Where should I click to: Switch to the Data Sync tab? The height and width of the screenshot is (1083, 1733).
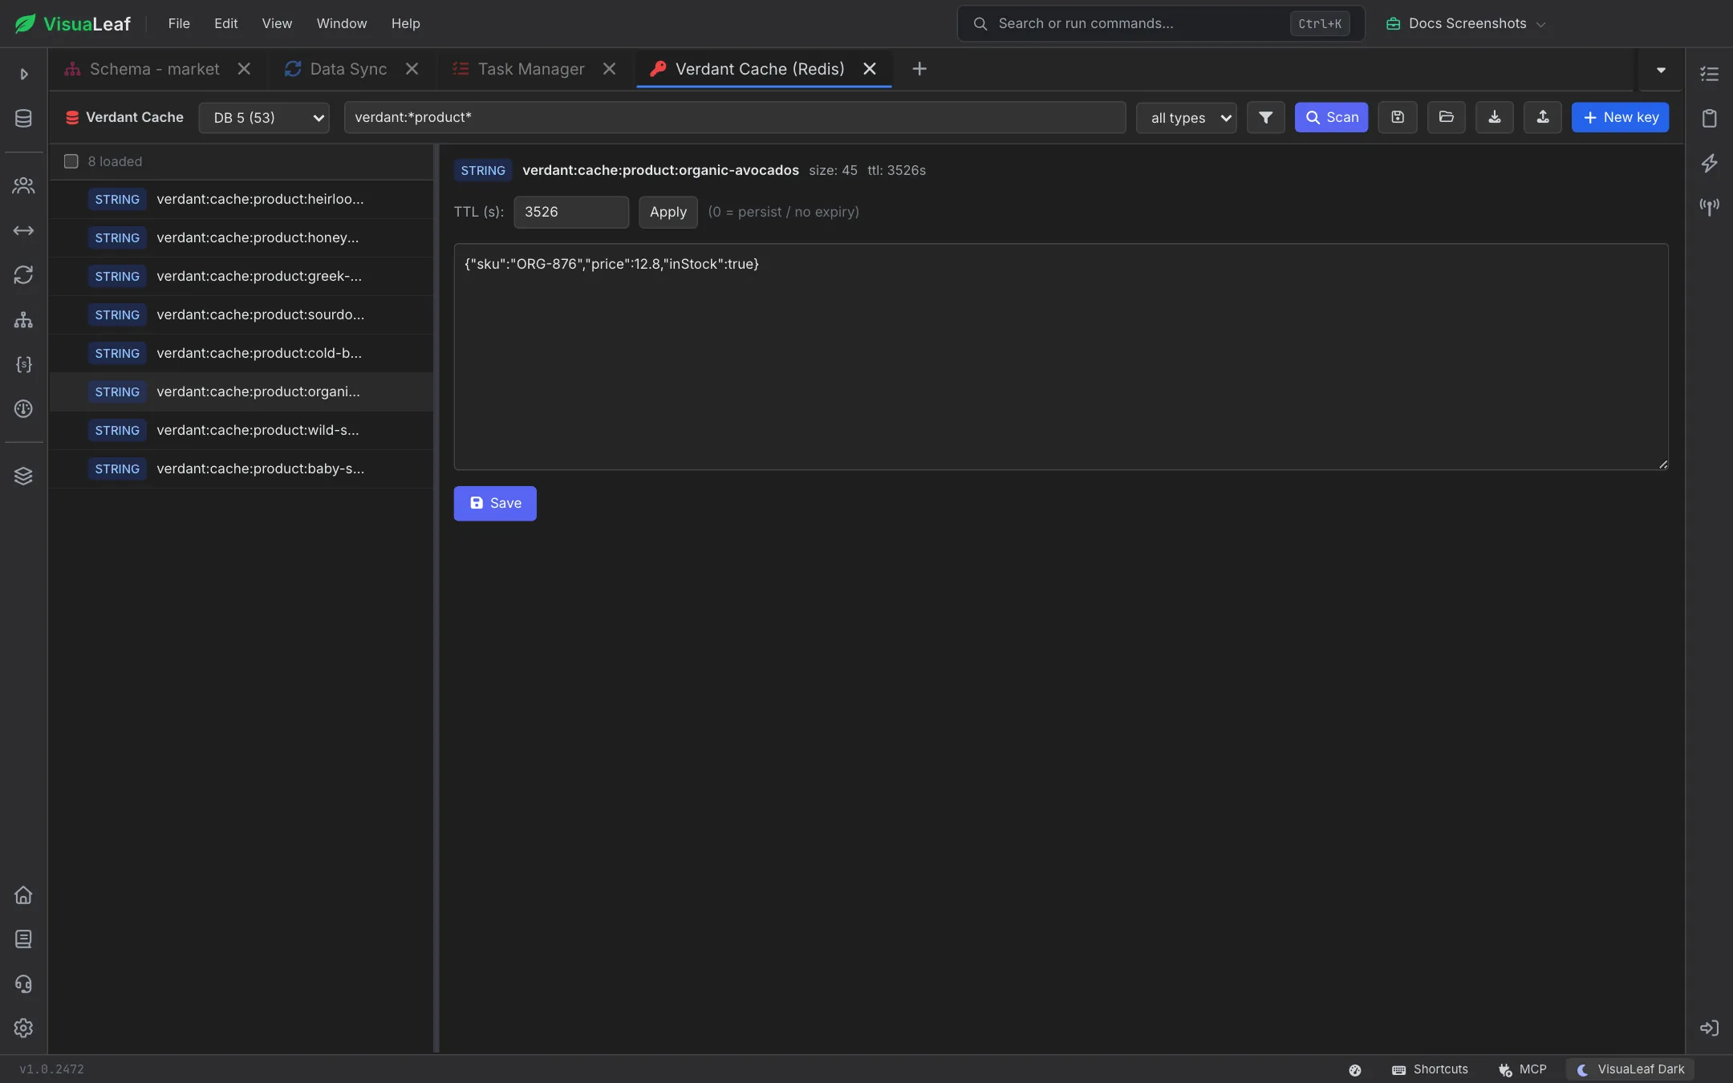(x=347, y=69)
